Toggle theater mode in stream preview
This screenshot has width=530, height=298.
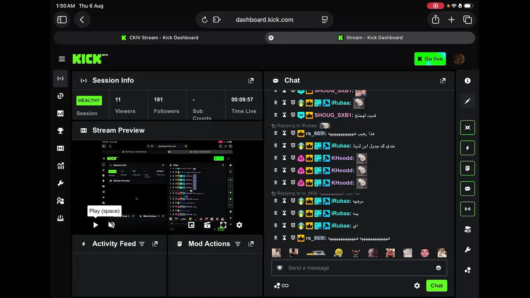(207, 225)
